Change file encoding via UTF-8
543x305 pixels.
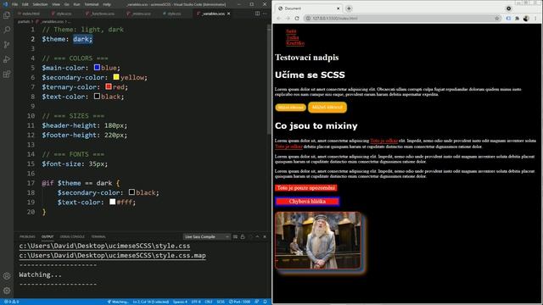click(196, 302)
